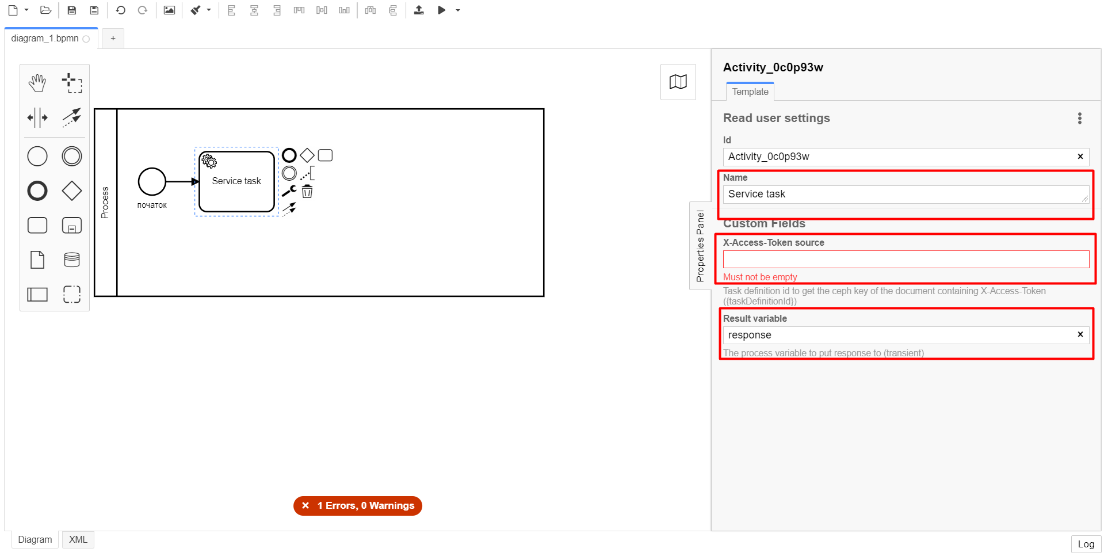
Task: Append end event from the context pad
Action: coord(289,155)
